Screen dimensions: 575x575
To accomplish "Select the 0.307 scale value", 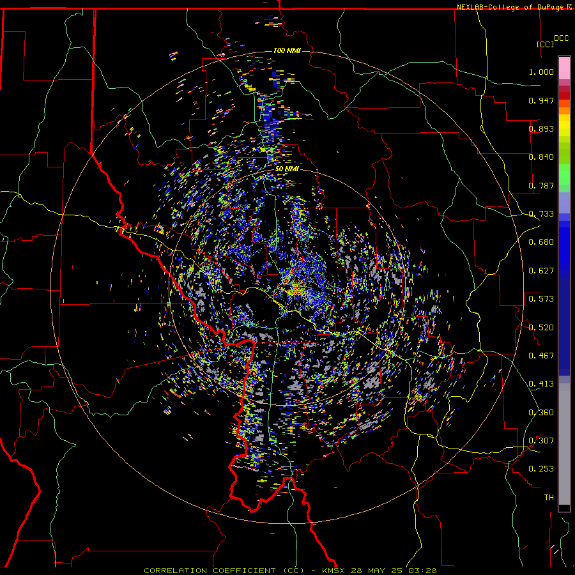I will [541, 441].
